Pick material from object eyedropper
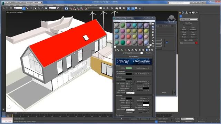 click(x=124, y=53)
